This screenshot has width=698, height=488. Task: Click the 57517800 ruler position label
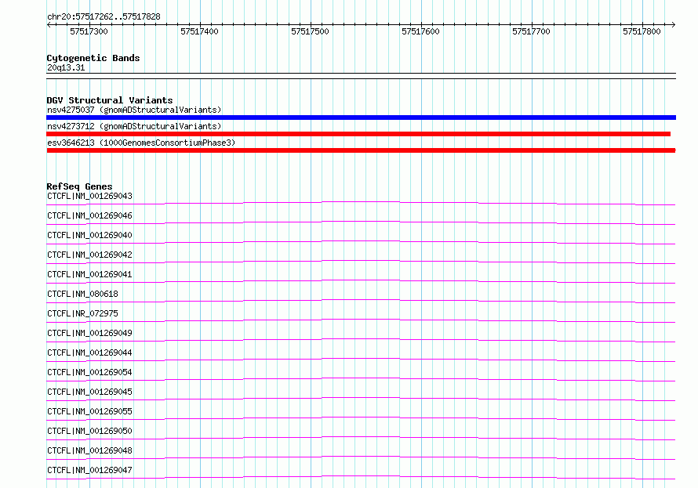[x=642, y=31]
